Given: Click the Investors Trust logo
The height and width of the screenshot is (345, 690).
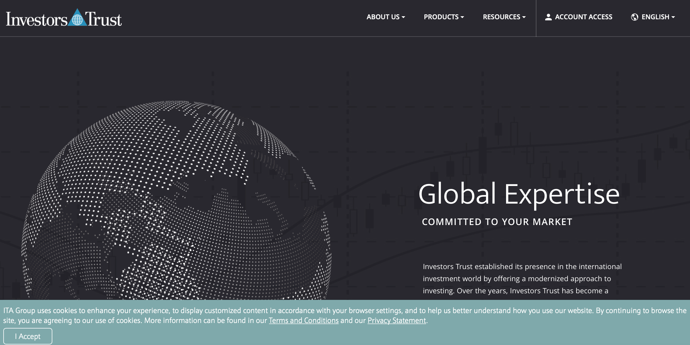Looking at the screenshot, I should [64, 18].
